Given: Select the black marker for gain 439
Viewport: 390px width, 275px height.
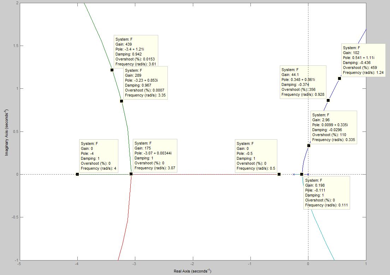Looking at the screenshot, I should (112, 70).
